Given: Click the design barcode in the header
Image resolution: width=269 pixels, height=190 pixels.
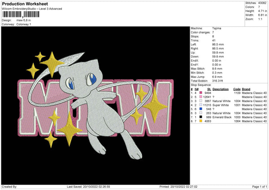Looking at the screenshot, I should click(x=21, y=14).
